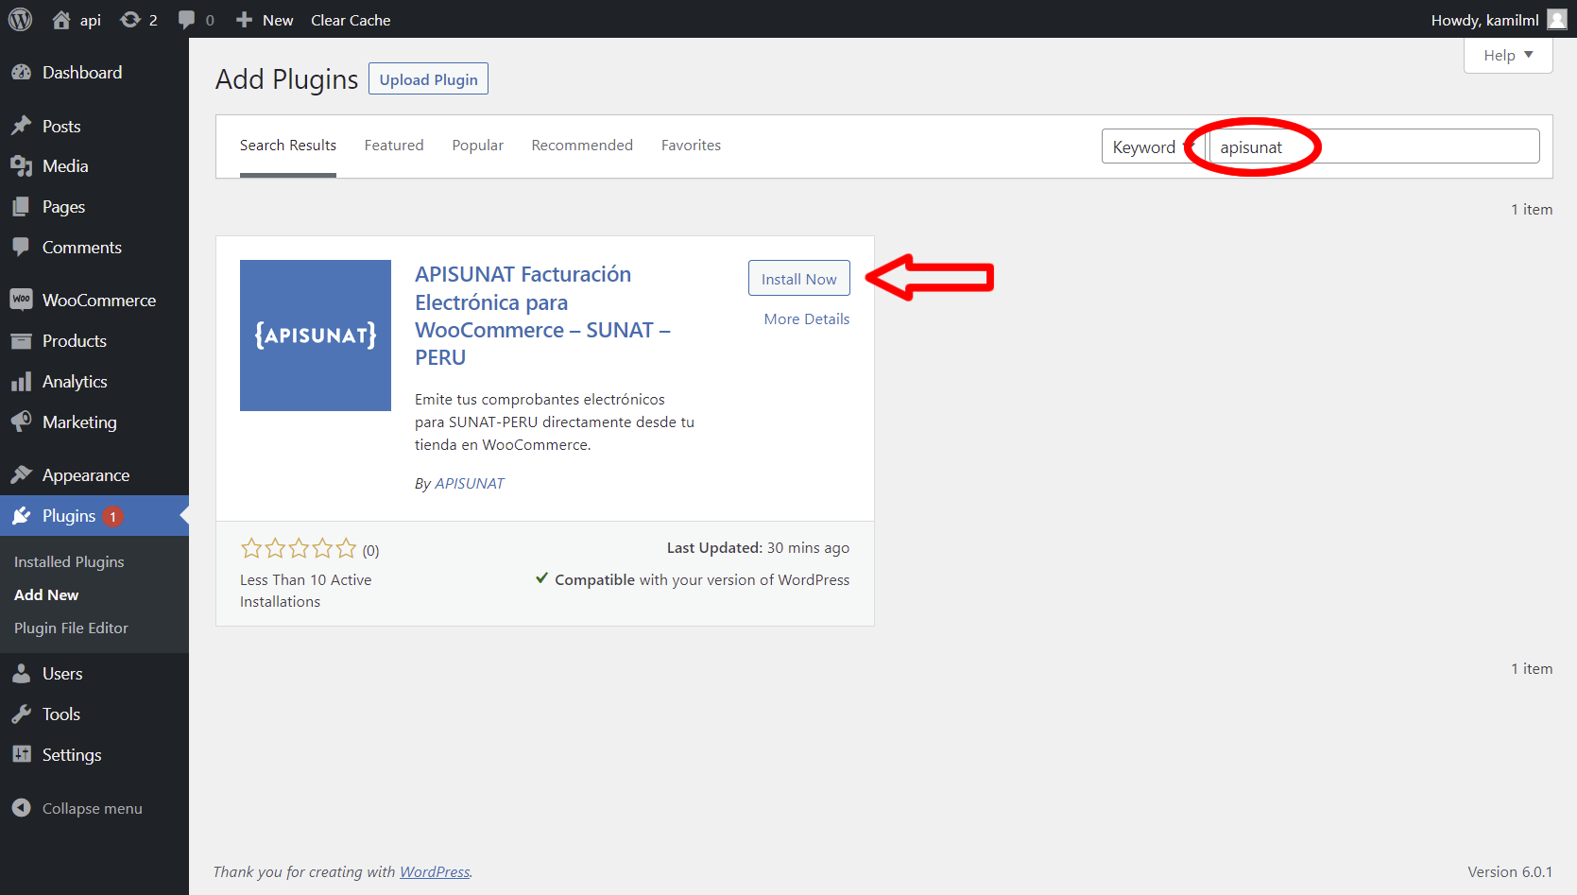Expand the Help dropdown panel
Screen dimensions: 1577x895
click(1508, 55)
